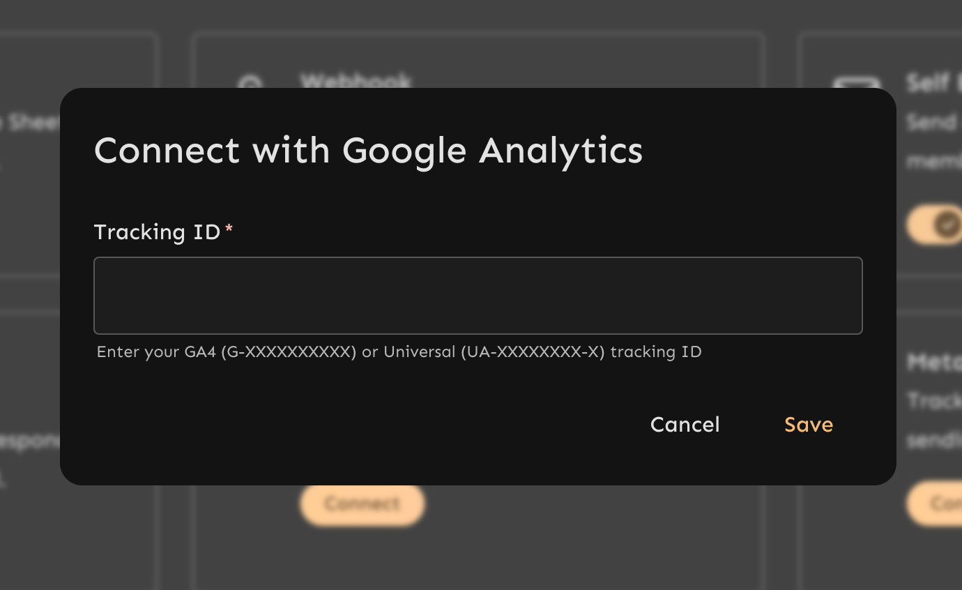The height and width of the screenshot is (590, 962).
Task: Click the blurred Connect button under Webhook card
Action: (x=362, y=504)
